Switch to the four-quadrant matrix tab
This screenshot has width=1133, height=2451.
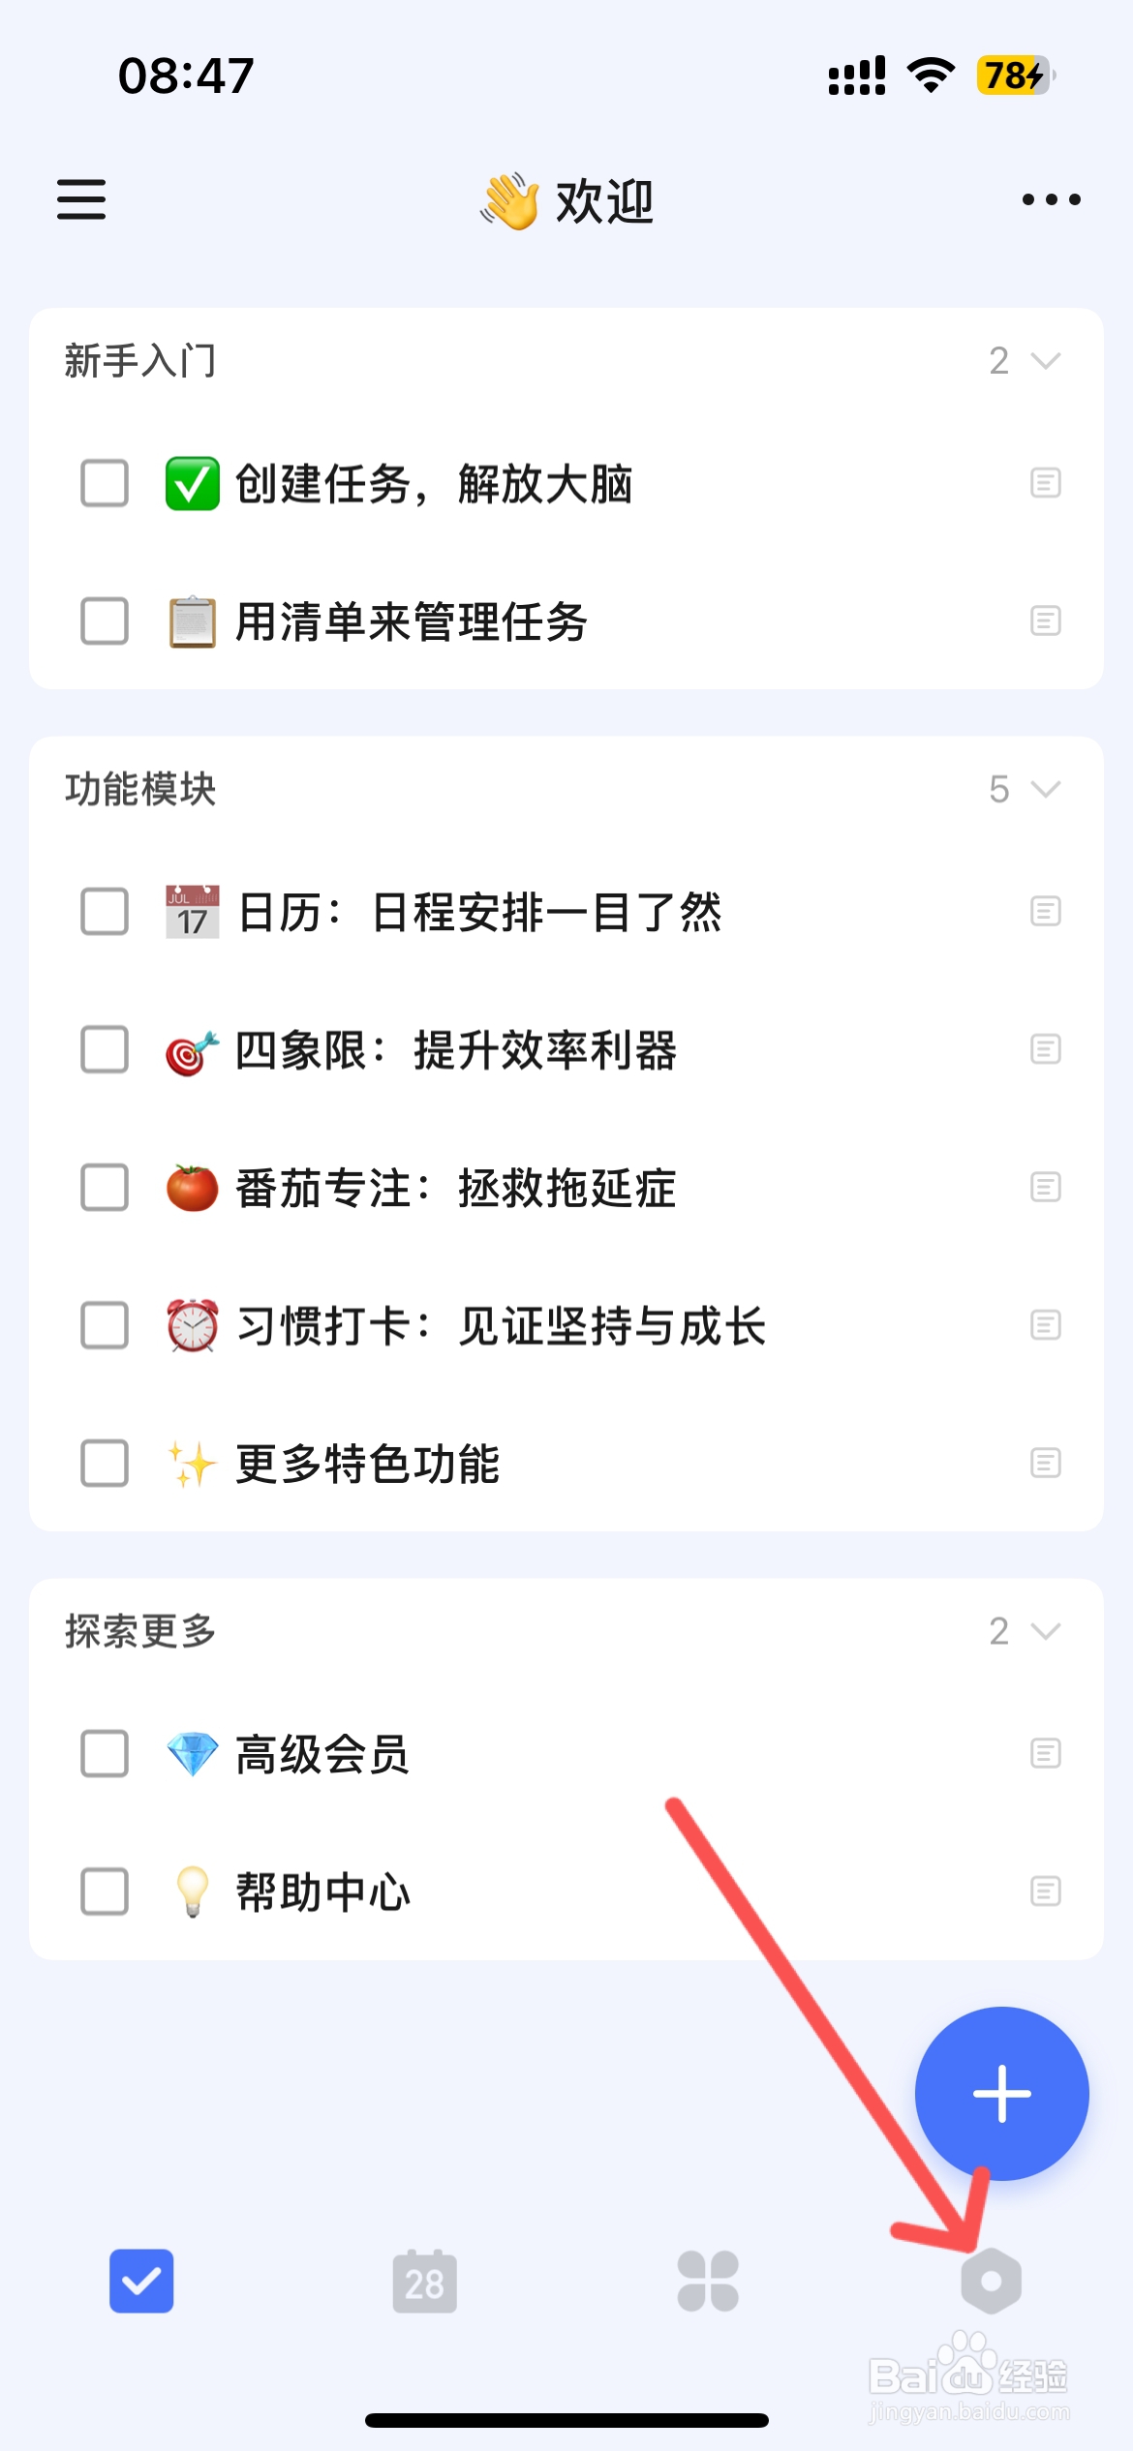point(708,2281)
